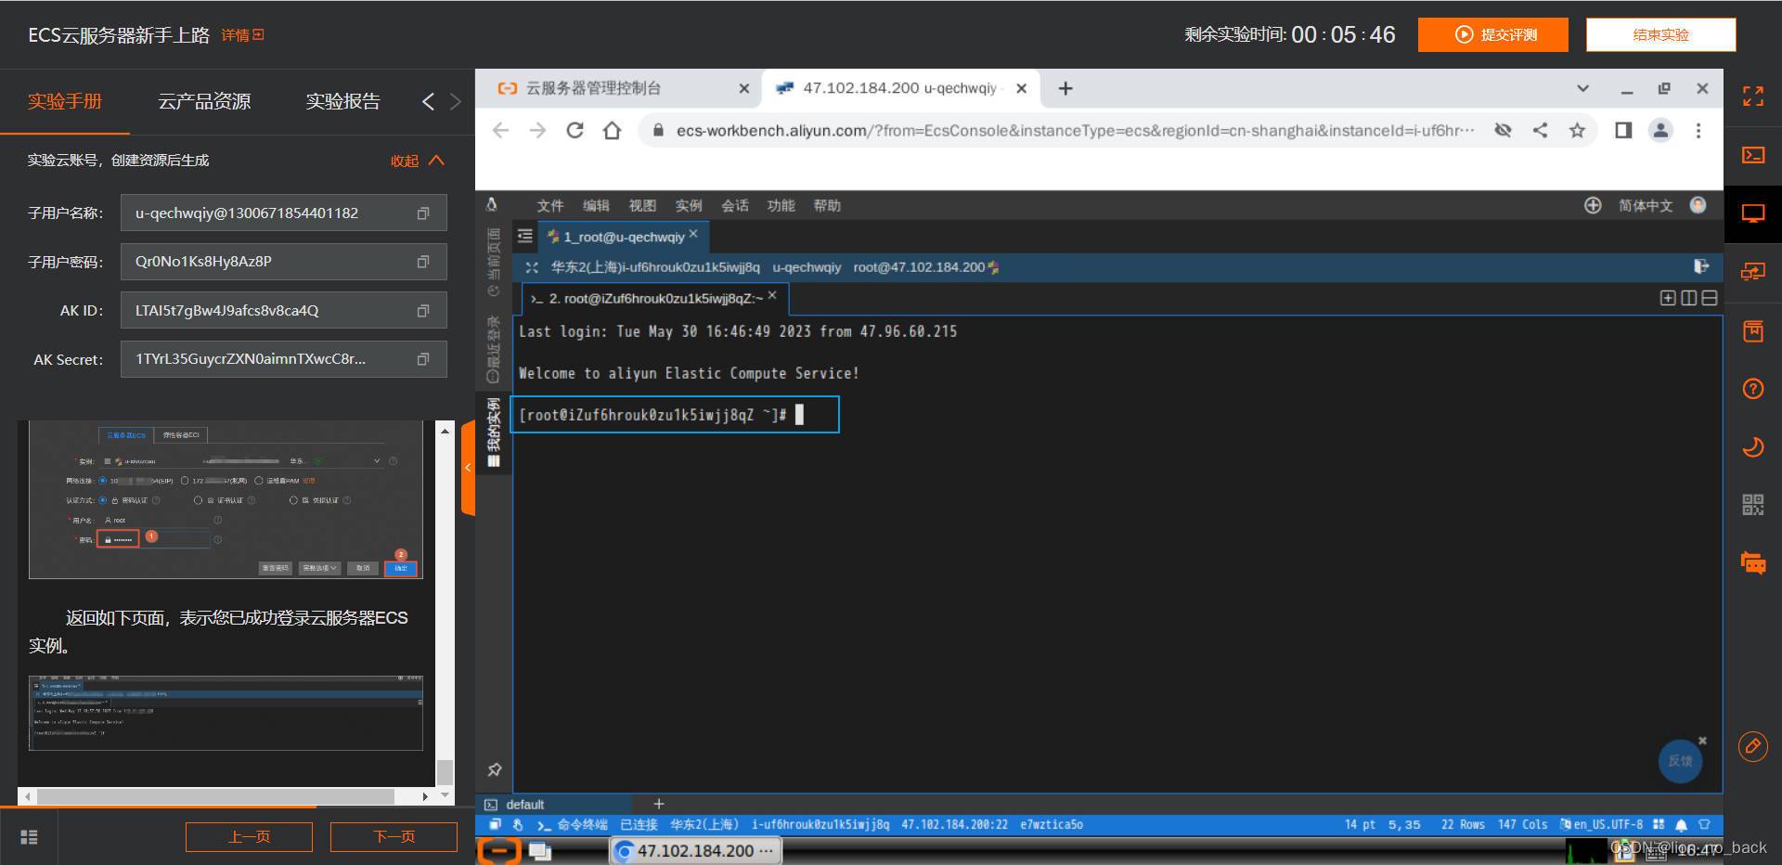
Task: Click the add-connection plus circle icon
Action: click(x=1593, y=205)
